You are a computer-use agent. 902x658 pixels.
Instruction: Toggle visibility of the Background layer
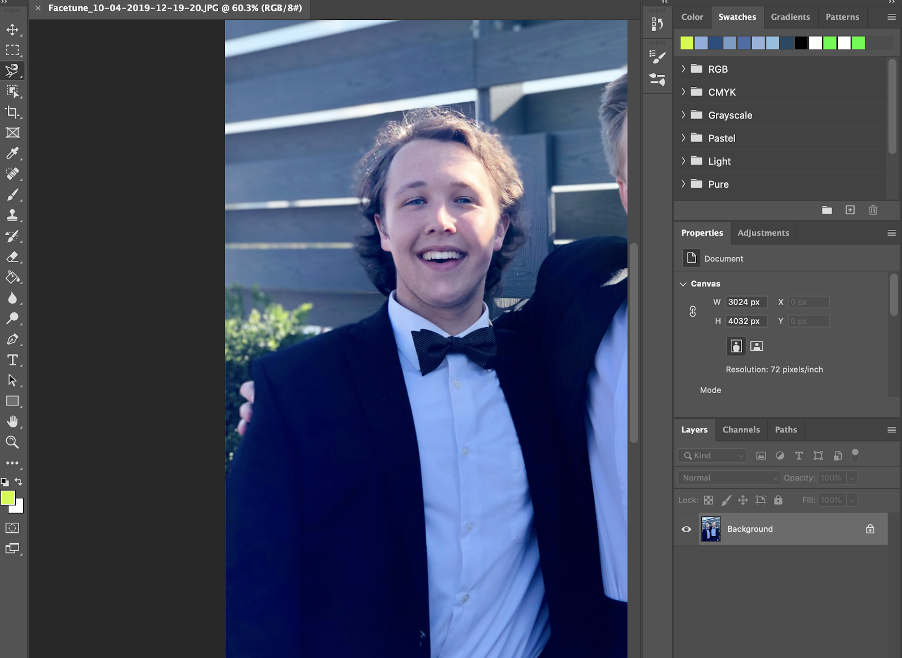tap(686, 529)
